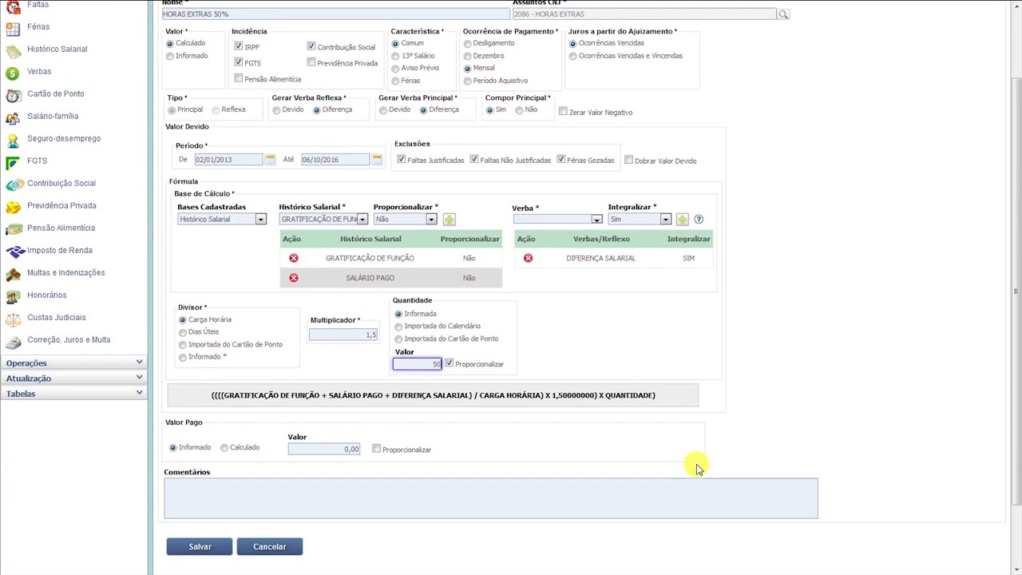1022x575 pixels.
Task: Open the Cartão de Ponto icon
Action: (x=13, y=95)
